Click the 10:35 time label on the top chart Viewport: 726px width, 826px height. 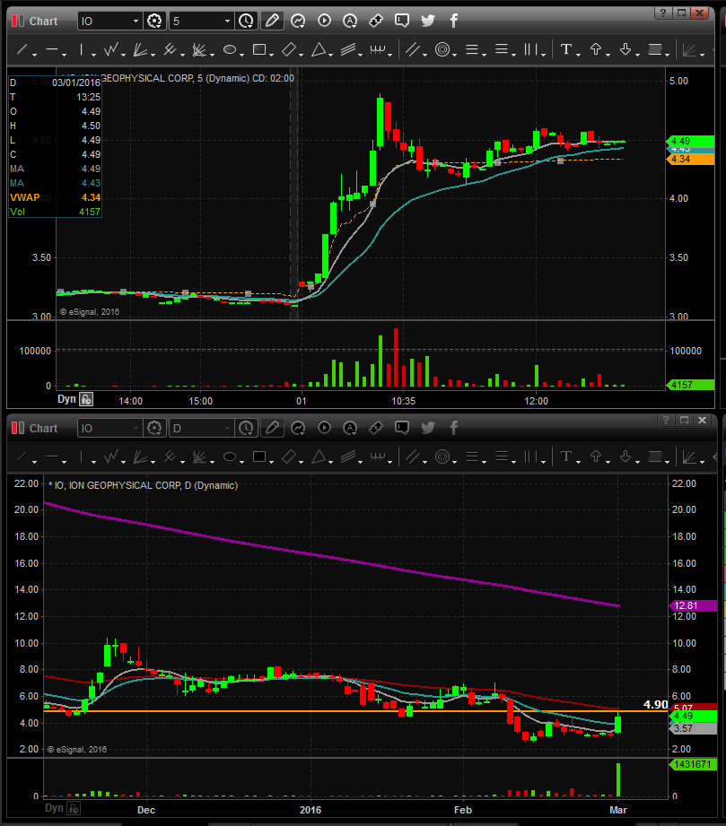point(403,401)
